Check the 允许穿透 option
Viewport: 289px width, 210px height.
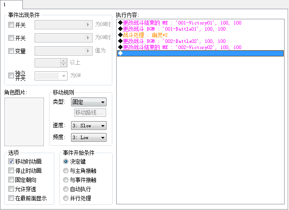click(x=11, y=189)
